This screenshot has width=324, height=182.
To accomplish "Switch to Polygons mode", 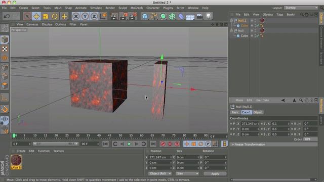I will click(5, 85).
